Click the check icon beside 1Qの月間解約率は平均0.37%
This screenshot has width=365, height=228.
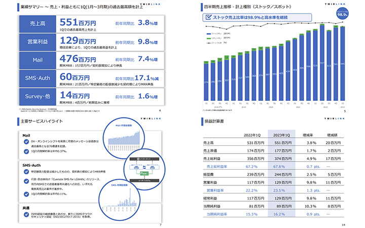click(26, 151)
